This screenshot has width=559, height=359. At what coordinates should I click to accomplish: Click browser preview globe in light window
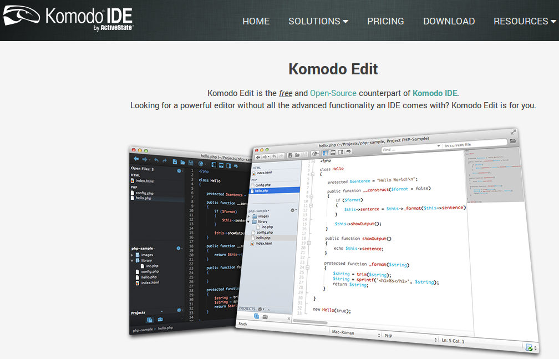315,154
